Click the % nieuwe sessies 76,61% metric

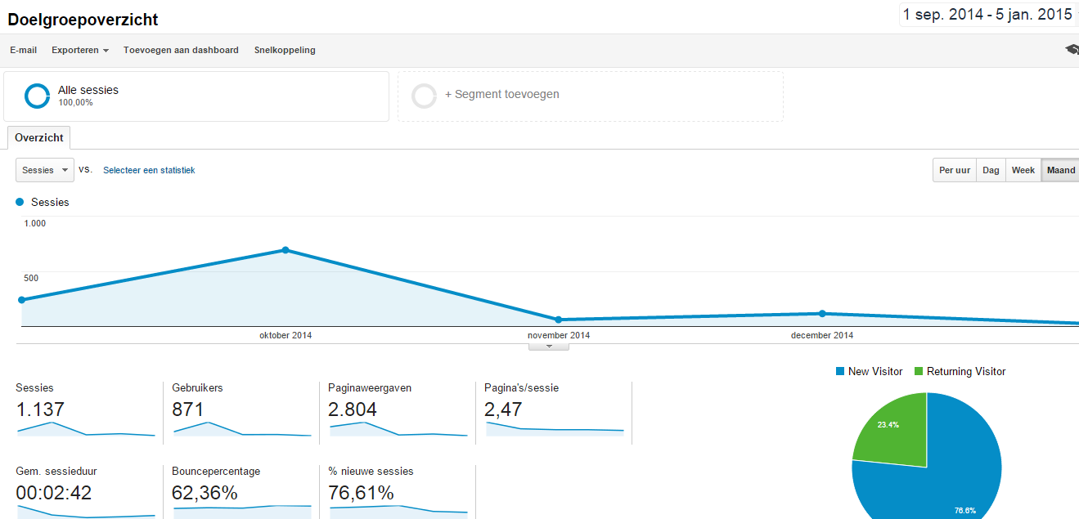(398, 492)
